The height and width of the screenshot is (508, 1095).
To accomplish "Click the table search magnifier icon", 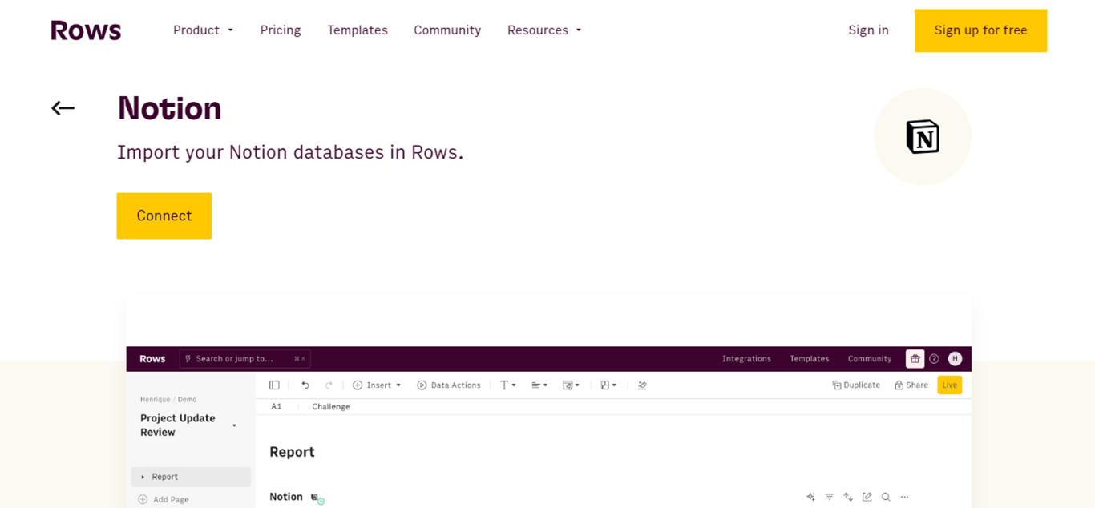I will (886, 497).
